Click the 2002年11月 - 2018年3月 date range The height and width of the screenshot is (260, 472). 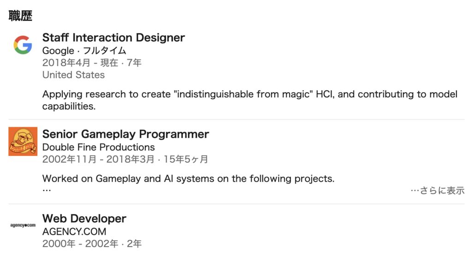99,159
